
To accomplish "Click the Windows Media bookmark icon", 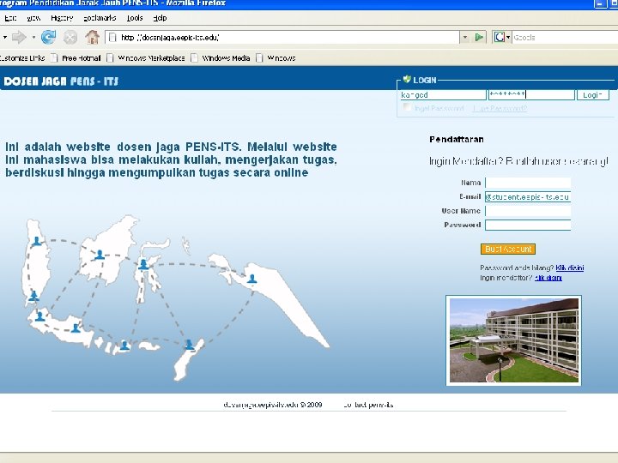I will pos(194,58).
